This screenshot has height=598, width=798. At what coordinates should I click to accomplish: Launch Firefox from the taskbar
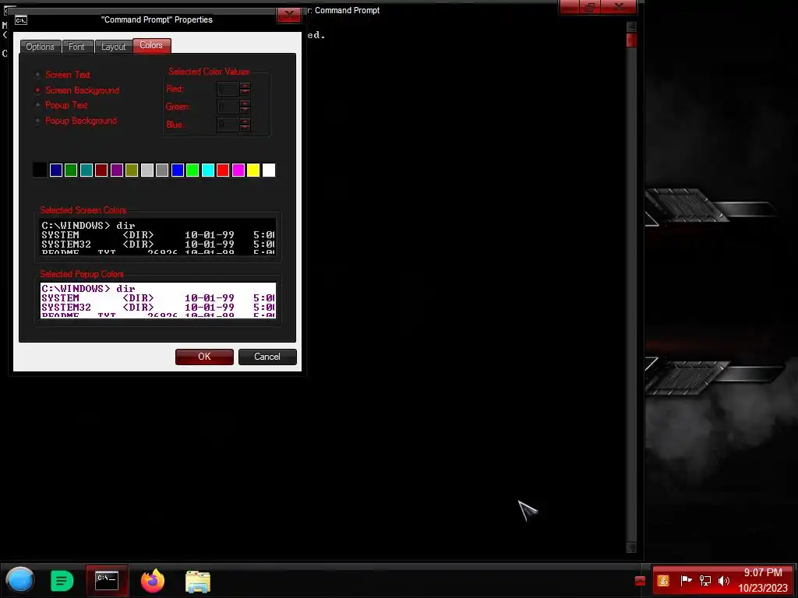click(153, 581)
